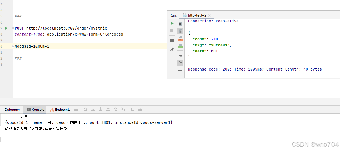Toggle scroll to end of output

point(180,63)
